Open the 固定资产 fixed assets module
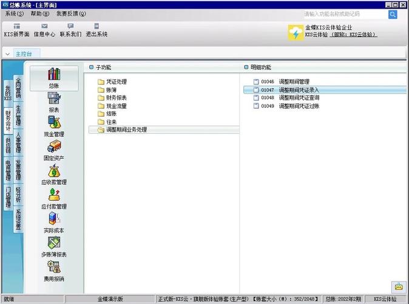This screenshot has width=409, height=304. click(x=54, y=150)
